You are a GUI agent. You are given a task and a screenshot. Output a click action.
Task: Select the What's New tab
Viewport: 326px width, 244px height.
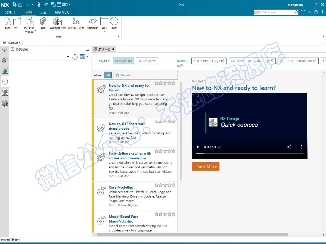click(x=147, y=61)
